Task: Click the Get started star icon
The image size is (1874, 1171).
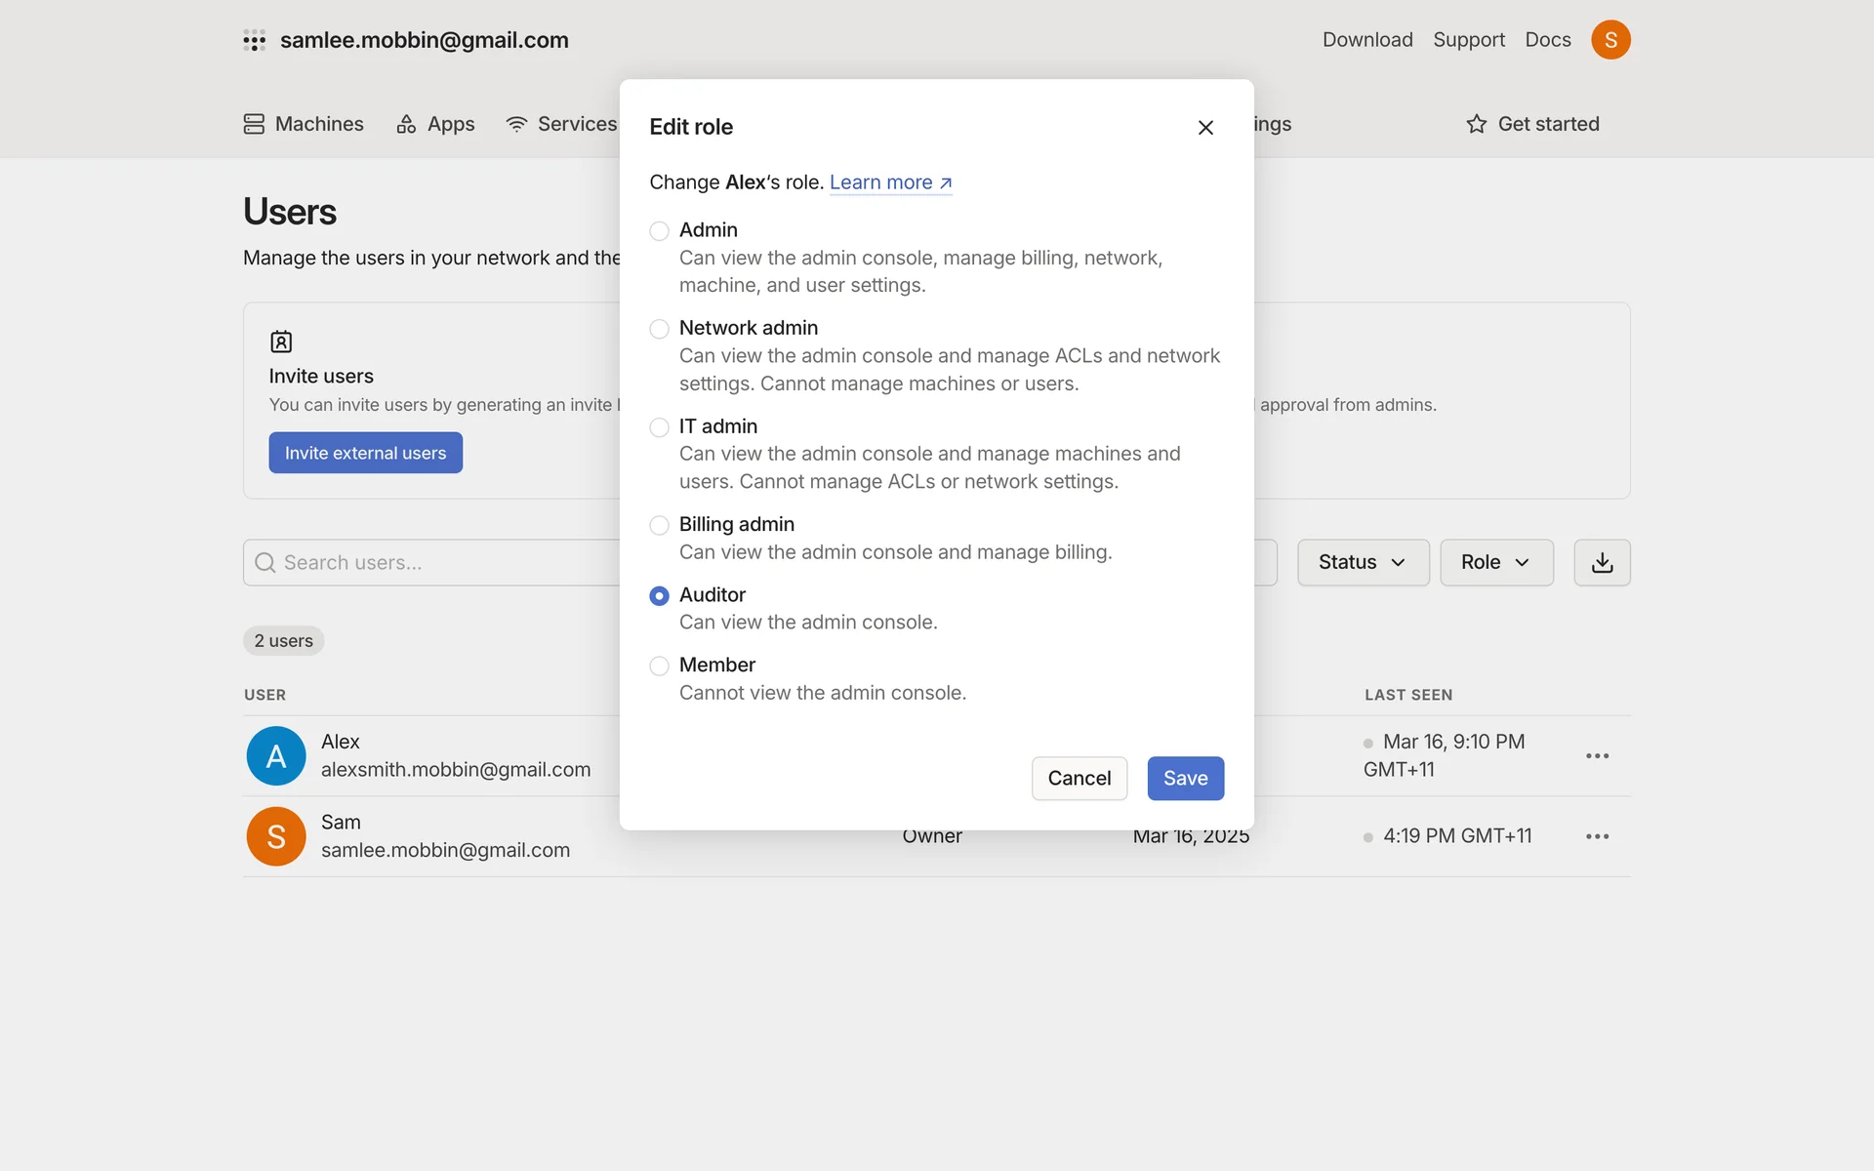Action: point(1476,124)
